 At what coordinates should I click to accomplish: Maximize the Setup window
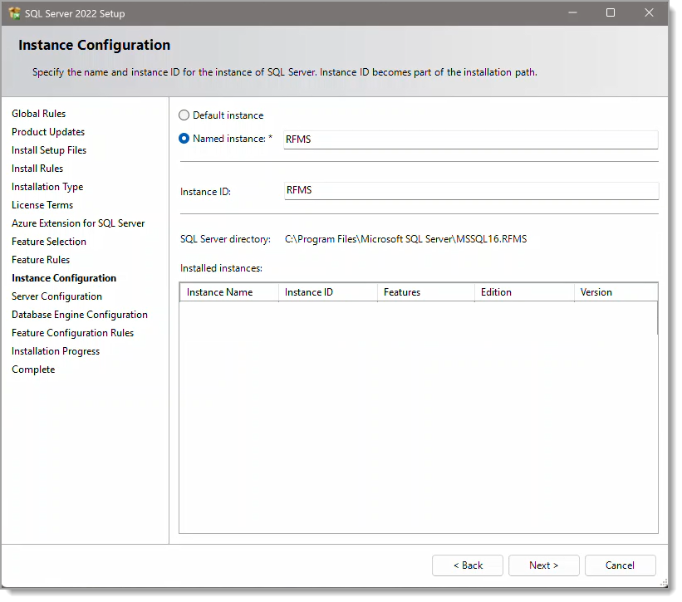pos(611,12)
